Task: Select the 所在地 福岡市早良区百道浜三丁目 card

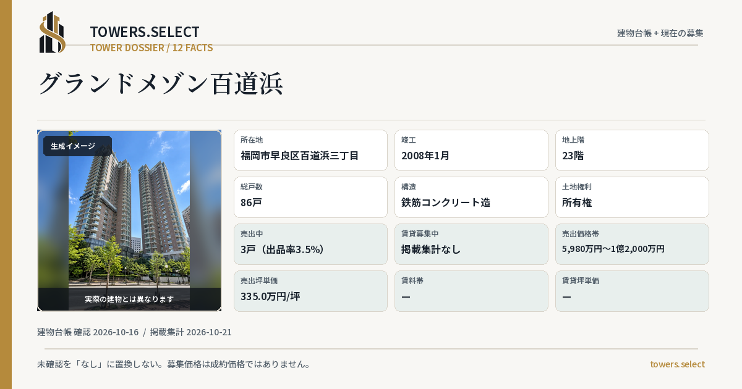Action: (x=310, y=150)
